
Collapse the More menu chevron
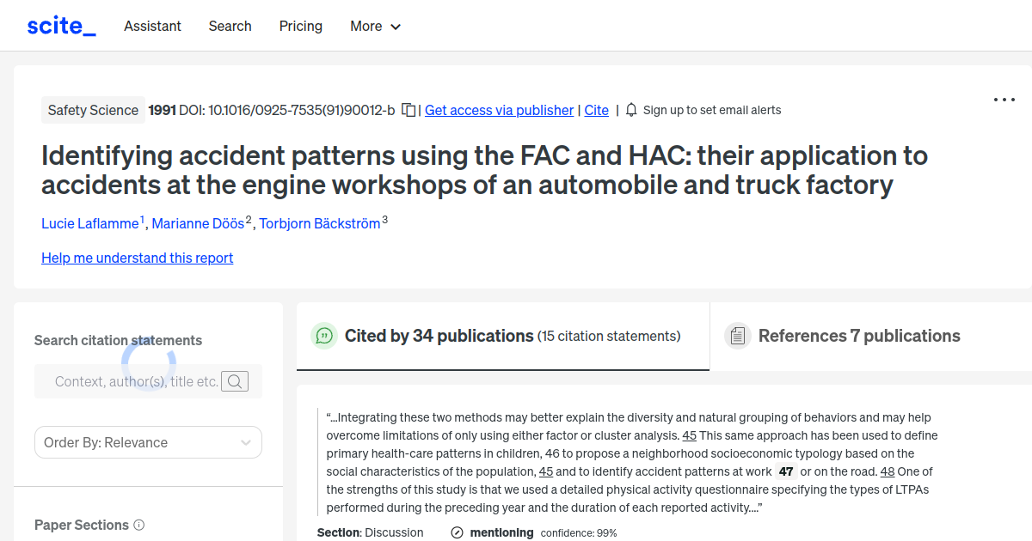pyautogui.click(x=396, y=27)
